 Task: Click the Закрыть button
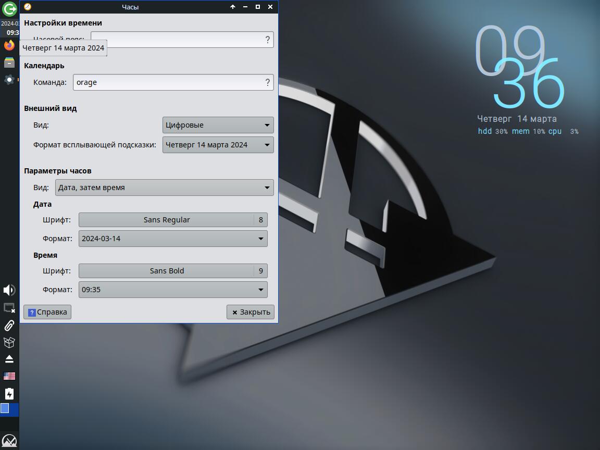coord(250,312)
